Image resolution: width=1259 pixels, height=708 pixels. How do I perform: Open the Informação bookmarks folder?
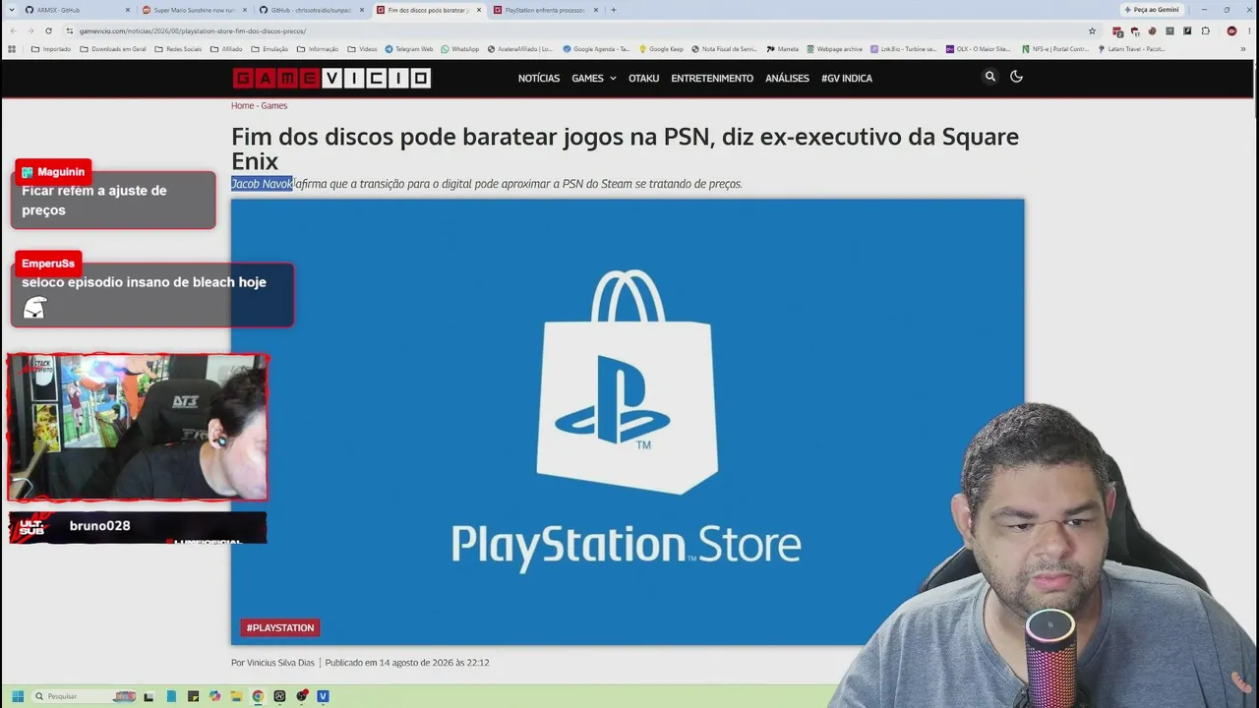pyautogui.click(x=318, y=49)
